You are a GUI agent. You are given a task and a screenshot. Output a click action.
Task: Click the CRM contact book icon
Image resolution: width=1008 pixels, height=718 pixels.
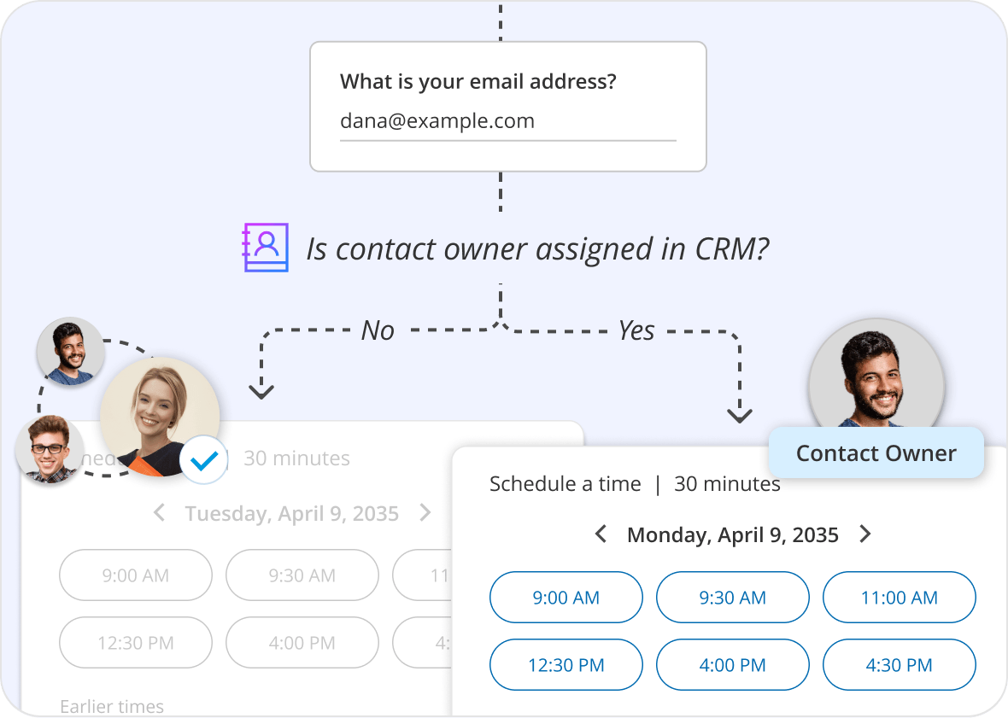[x=265, y=248]
